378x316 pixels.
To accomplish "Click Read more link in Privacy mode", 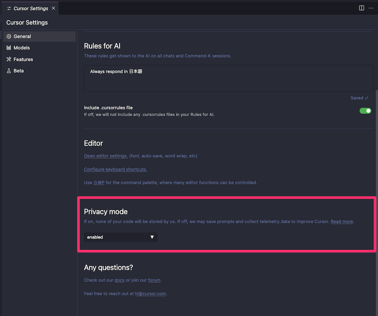I will click(x=342, y=222).
